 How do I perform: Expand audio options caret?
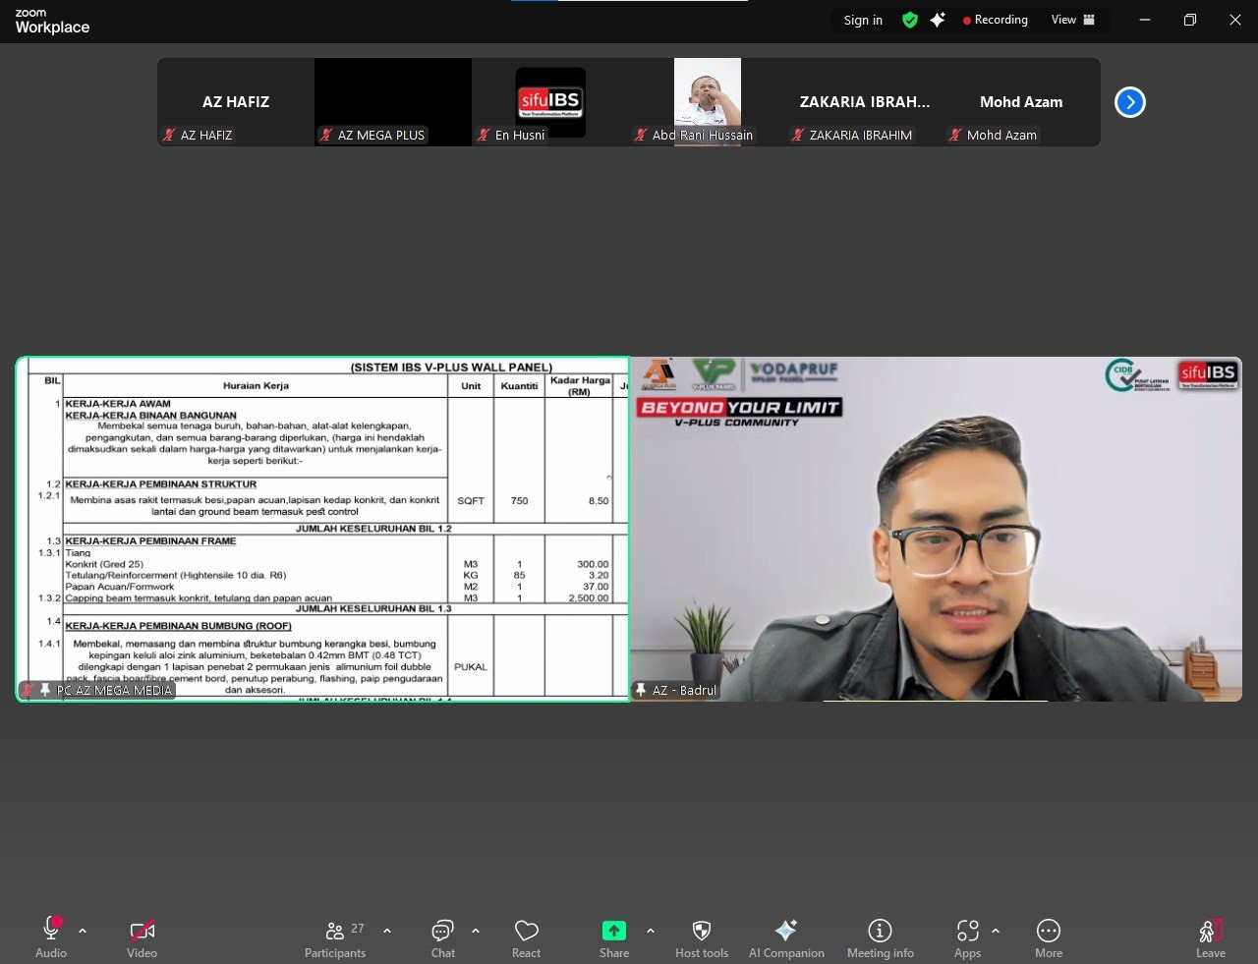pyautogui.click(x=83, y=931)
